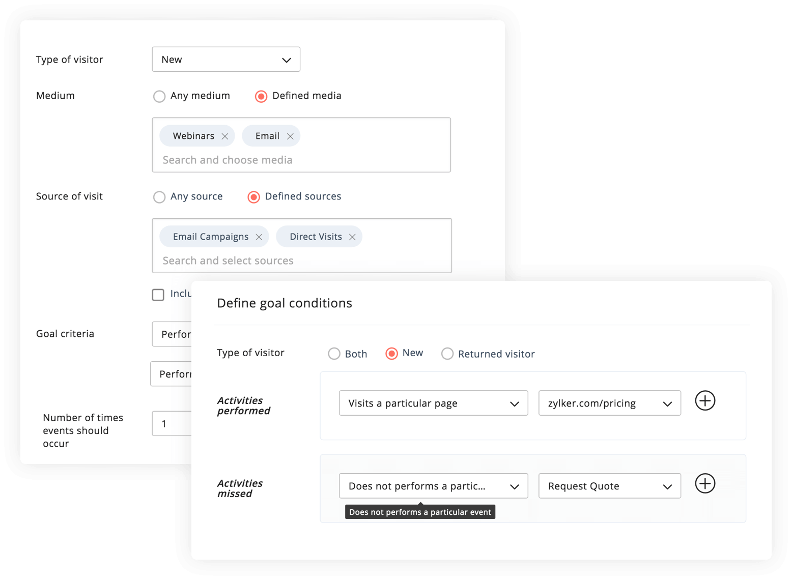This screenshot has width=792, height=580.
Task: Remove the Email Campaigns source tag
Action: coord(259,237)
